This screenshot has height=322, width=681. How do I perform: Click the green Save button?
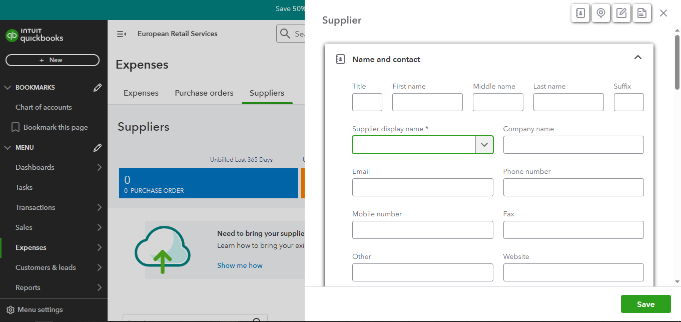(x=645, y=304)
